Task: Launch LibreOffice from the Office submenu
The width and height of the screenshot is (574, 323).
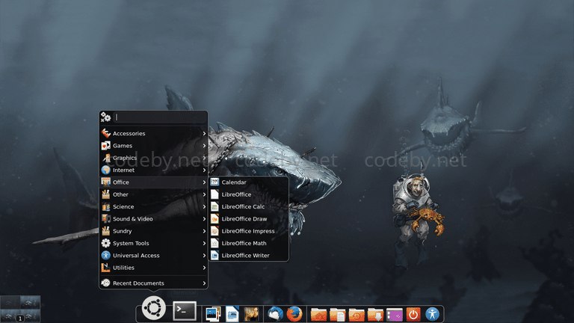Action: click(x=249, y=194)
